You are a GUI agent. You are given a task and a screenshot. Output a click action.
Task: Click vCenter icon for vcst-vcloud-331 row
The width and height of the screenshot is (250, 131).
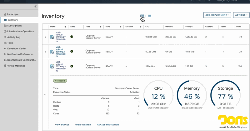tap(52, 52)
